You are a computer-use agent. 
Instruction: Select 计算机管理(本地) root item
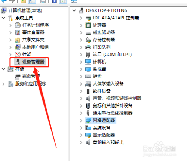(25, 10)
